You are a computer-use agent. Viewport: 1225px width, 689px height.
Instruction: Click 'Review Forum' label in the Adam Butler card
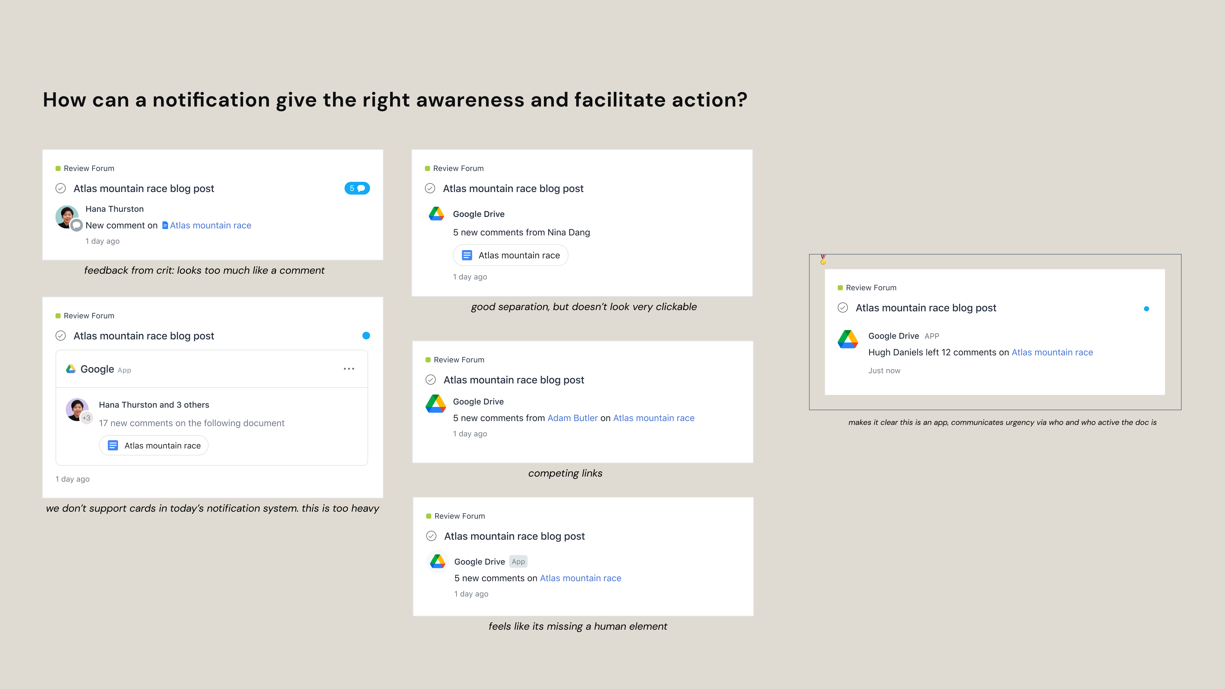(x=459, y=360)
